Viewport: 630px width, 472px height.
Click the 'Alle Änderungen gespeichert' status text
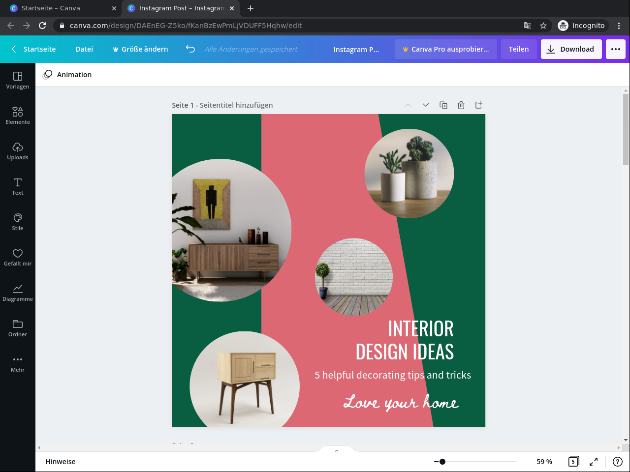tap(251, 49)
